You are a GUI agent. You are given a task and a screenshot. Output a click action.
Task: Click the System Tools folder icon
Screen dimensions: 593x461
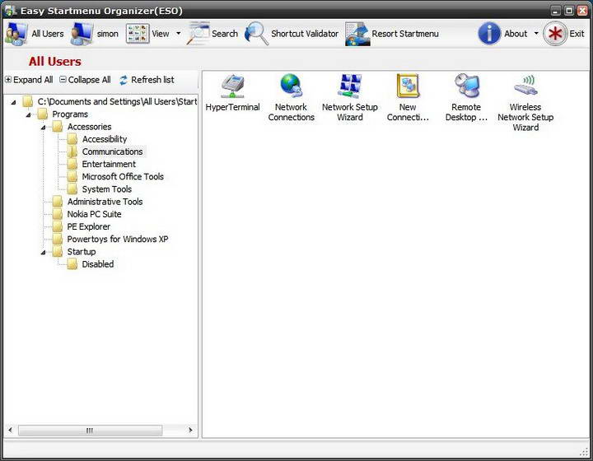(72, 189)
